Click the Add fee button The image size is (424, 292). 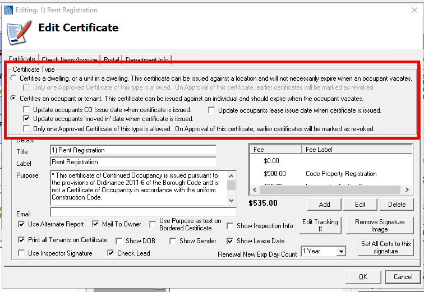(x=324, y=204)
